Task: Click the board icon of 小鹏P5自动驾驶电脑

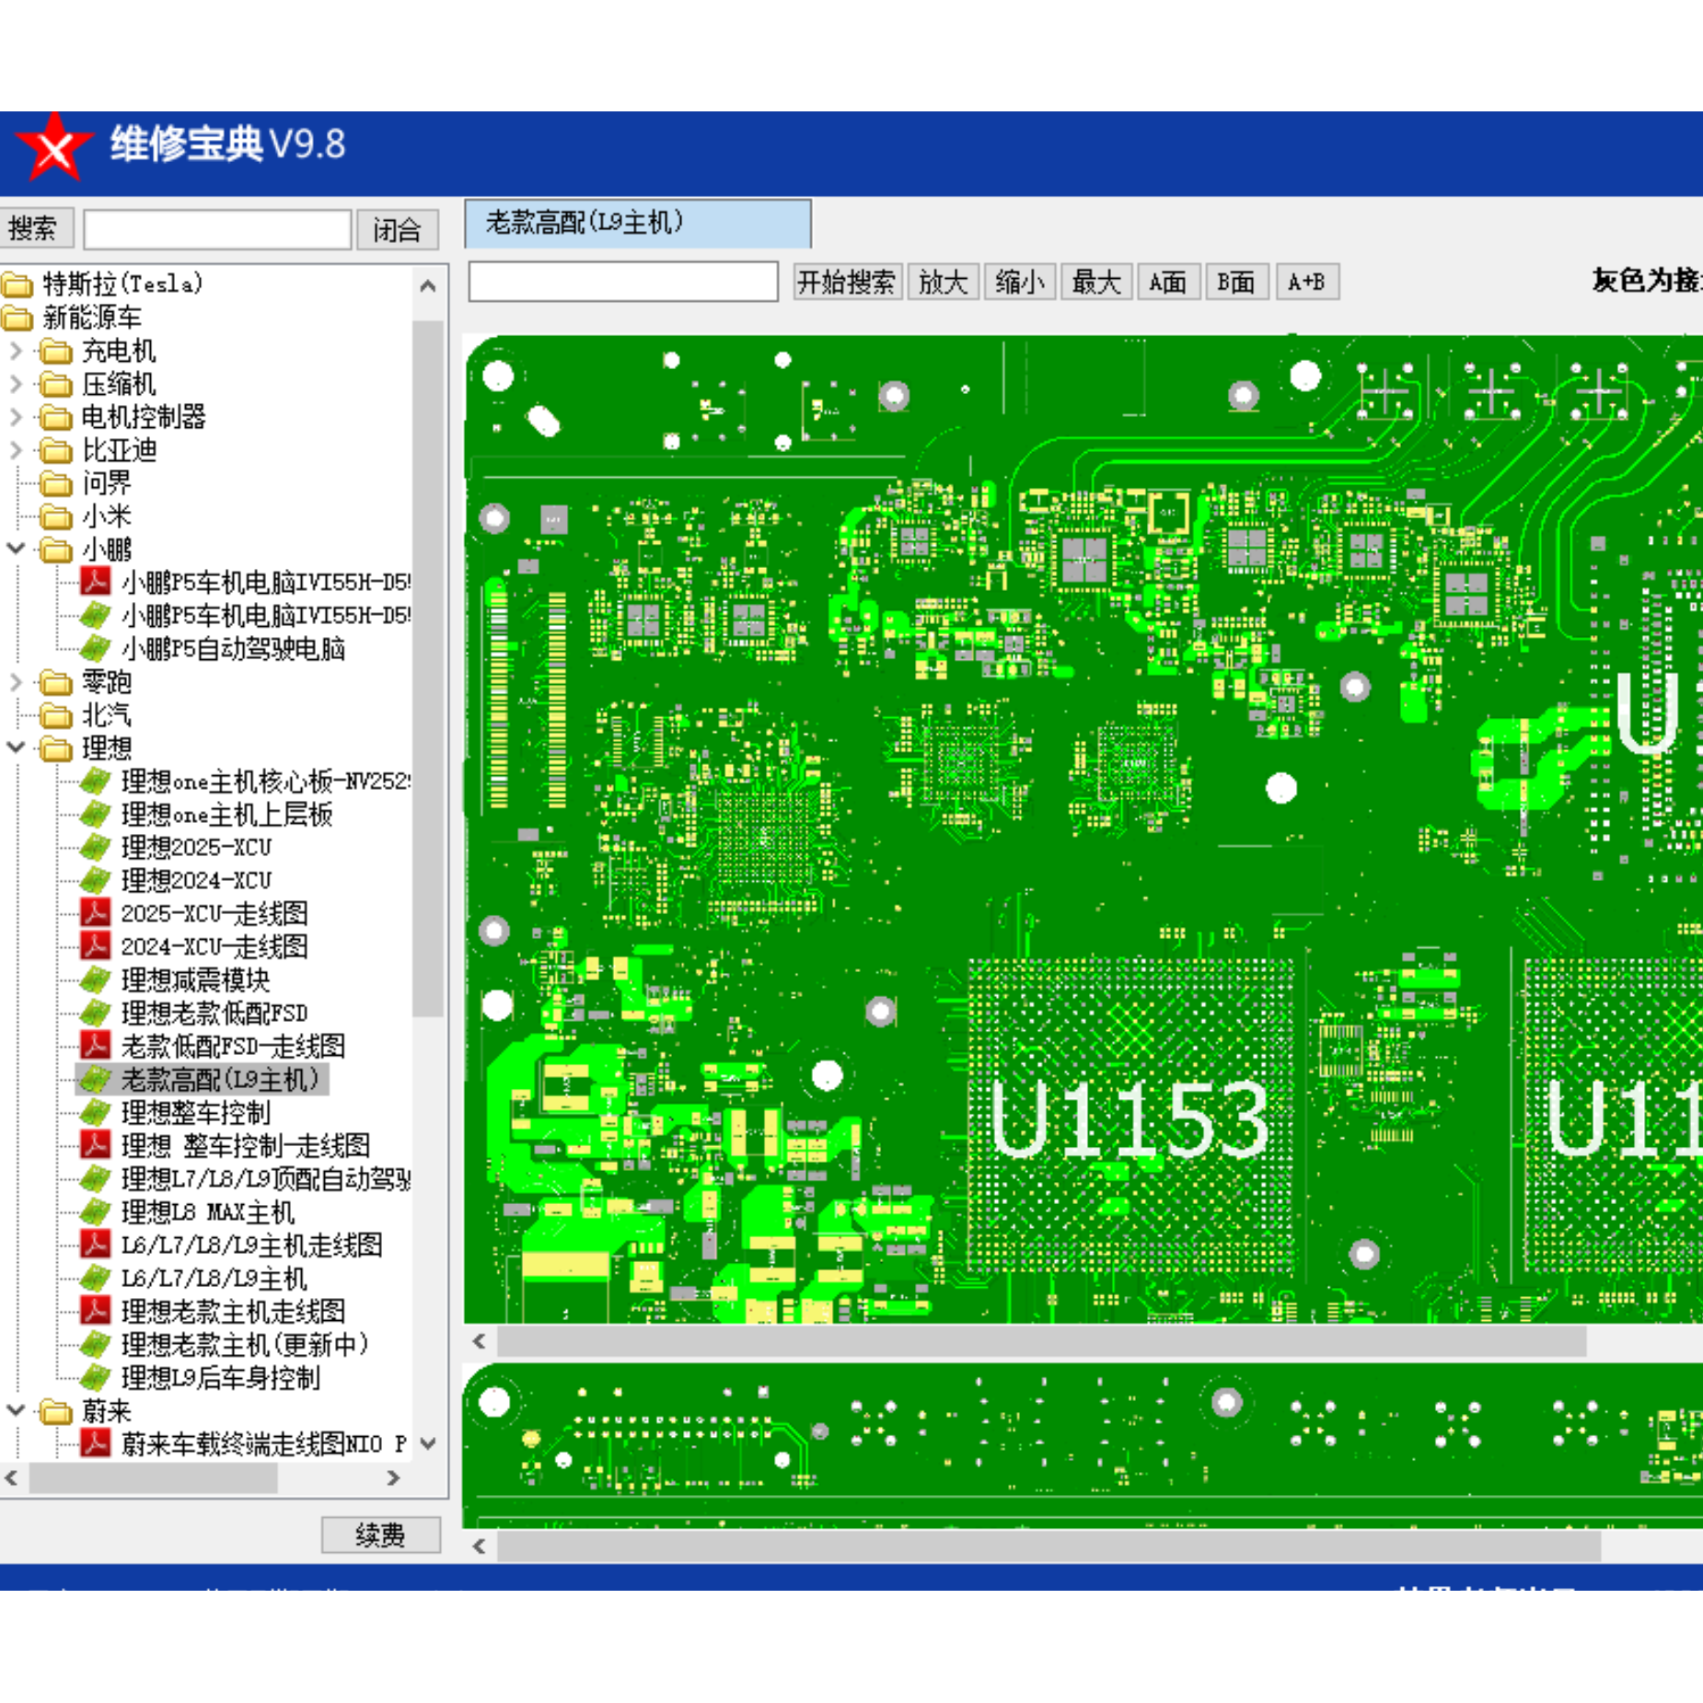Action: click(95, 648)
